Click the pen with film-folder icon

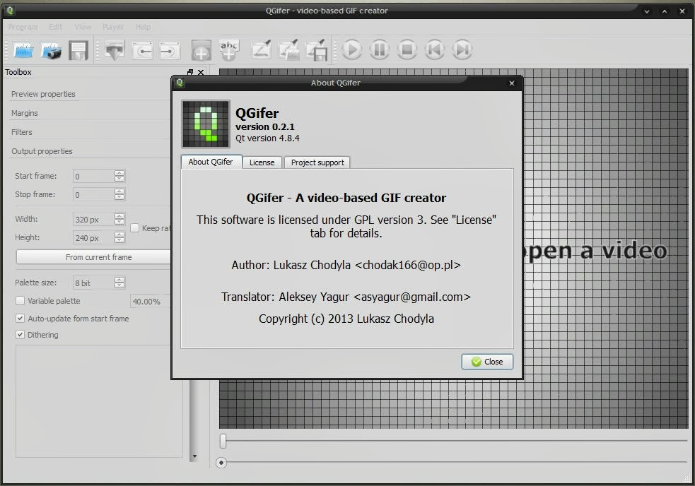click(x=288, y=49)
